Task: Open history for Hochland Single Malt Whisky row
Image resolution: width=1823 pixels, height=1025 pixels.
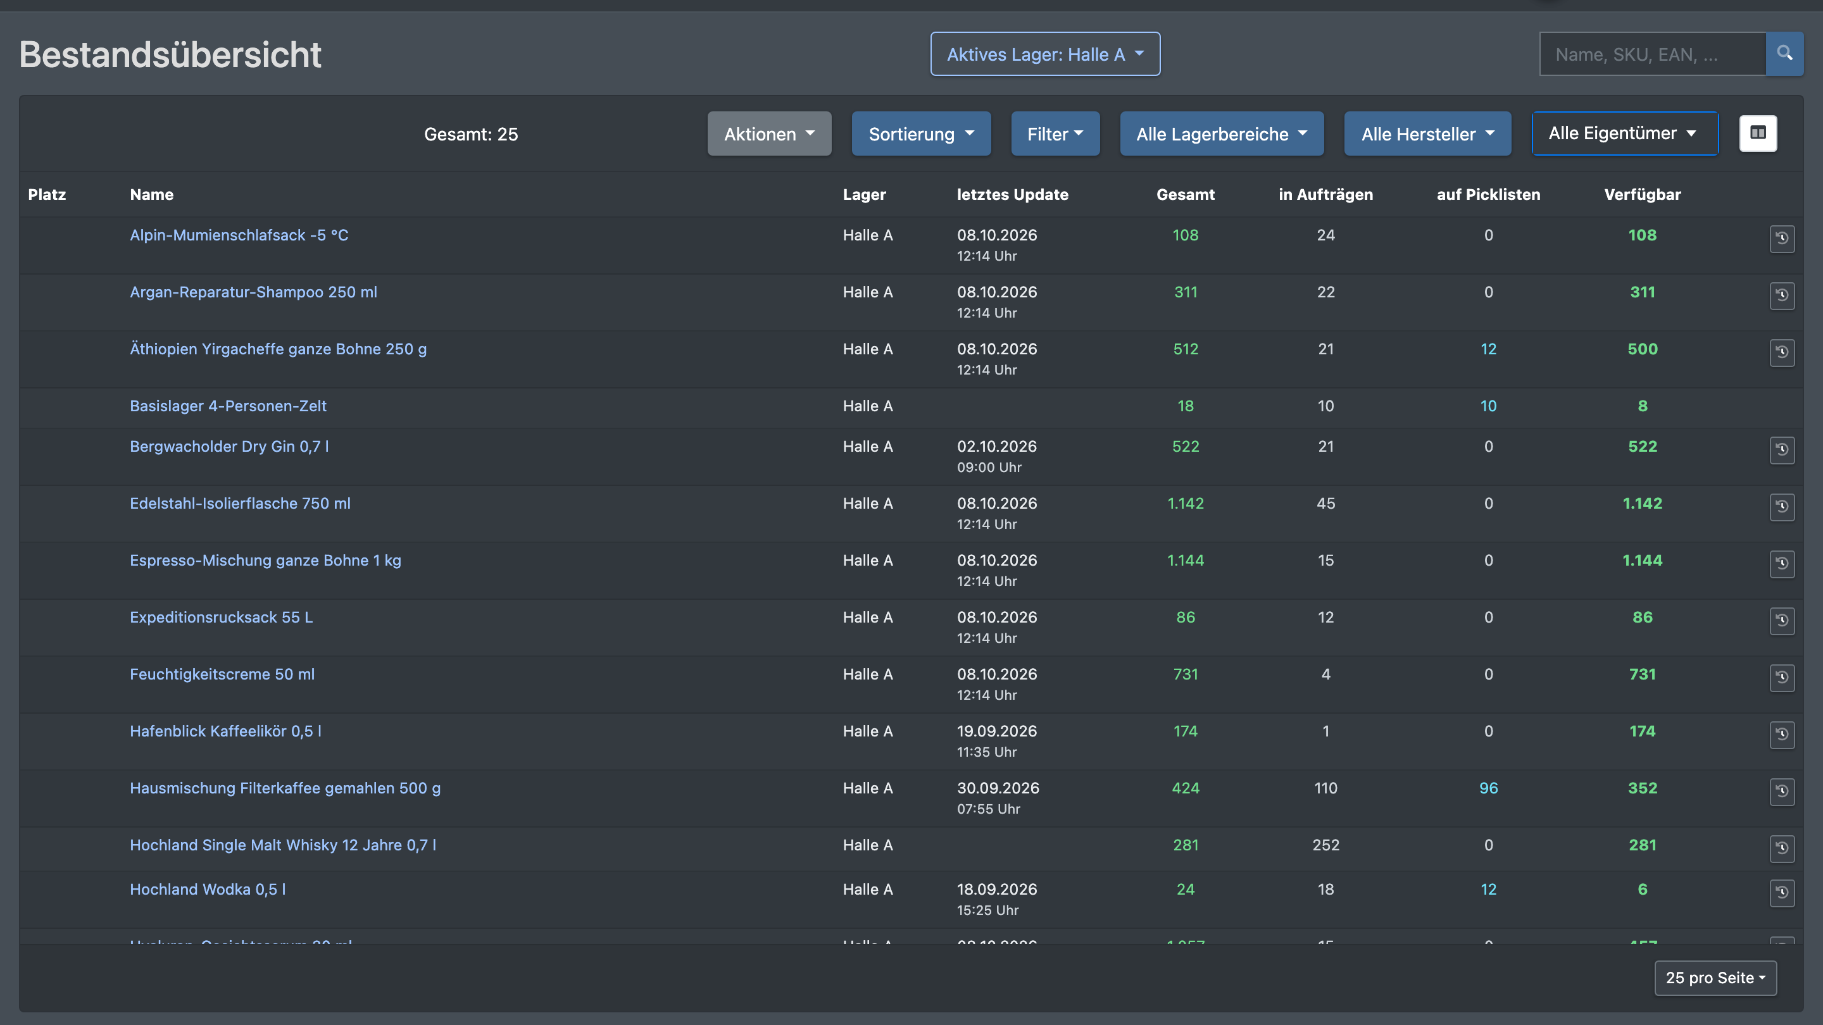Action: pyautogui.click(x=1782, y=848)
